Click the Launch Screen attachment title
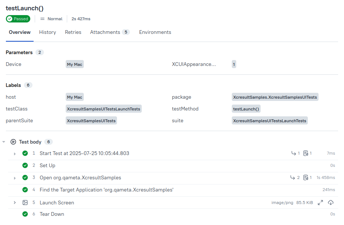 [x=57, y=203]
